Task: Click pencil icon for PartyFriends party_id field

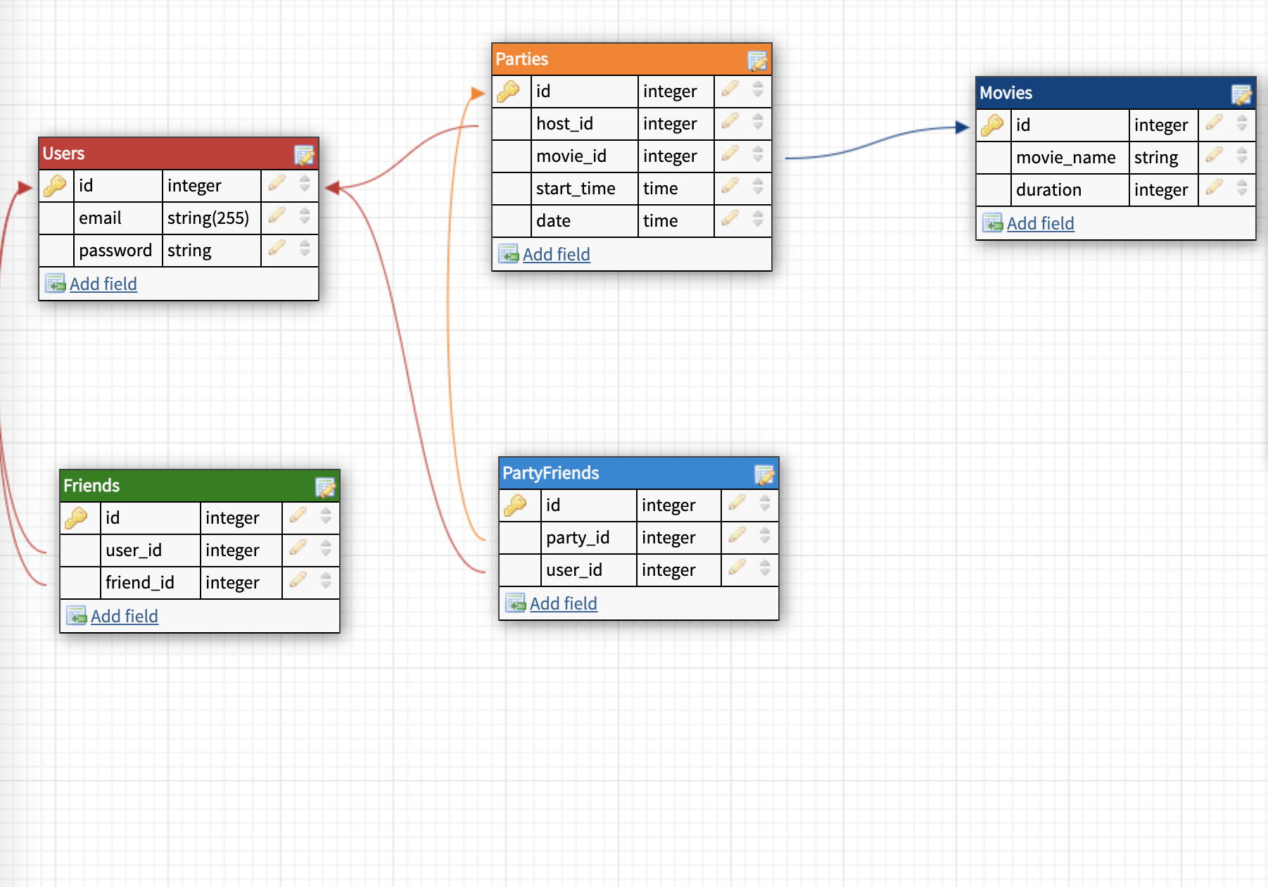Action: (737, 535)
